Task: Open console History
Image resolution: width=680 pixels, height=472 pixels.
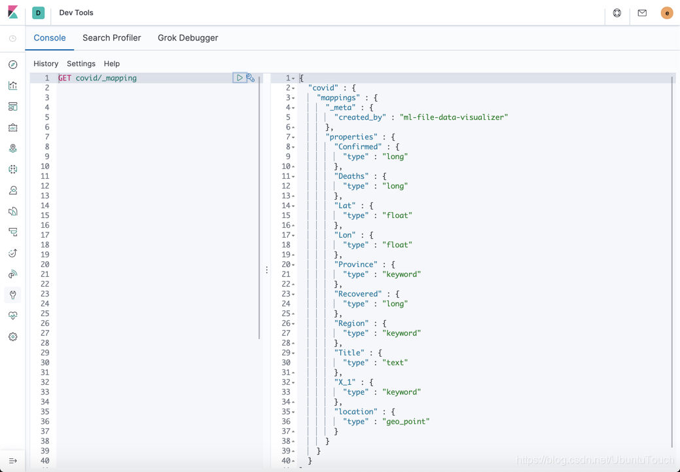Action: (x=46, y=64)
